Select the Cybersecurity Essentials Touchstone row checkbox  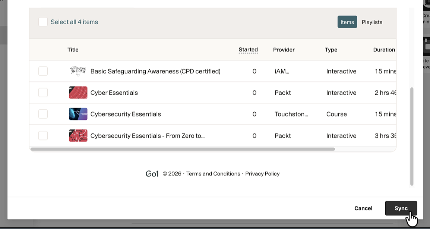point(43,114)
